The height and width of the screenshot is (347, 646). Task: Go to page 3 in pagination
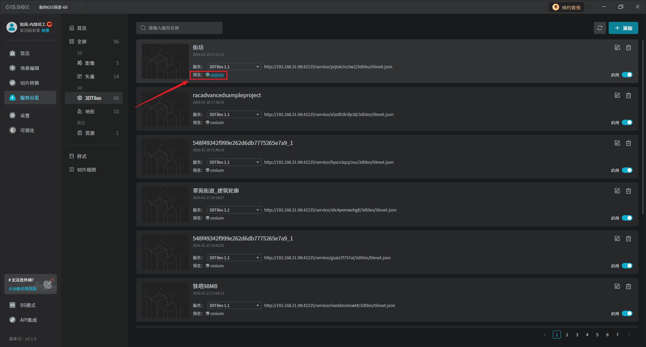(x=577, y=335)
